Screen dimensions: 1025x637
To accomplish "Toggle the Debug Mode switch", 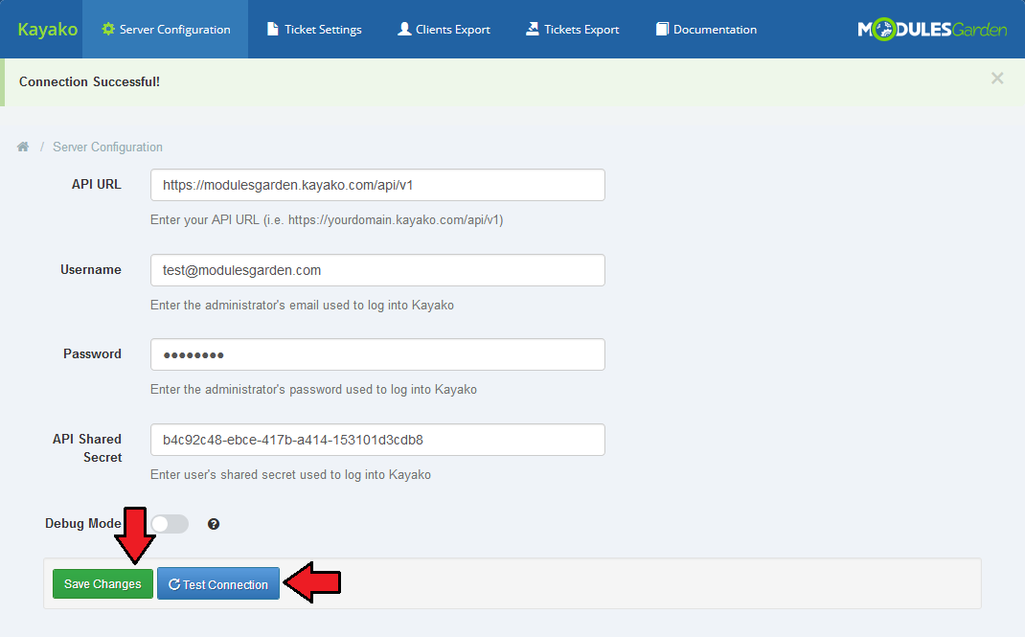I will (x=170, y=524).
